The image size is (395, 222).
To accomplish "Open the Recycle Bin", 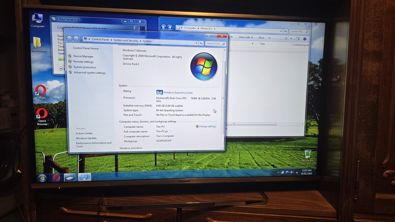I will [x=308, y=156].
